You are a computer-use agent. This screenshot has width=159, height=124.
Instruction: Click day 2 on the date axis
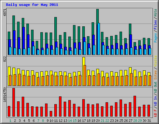tap(15, 121)
